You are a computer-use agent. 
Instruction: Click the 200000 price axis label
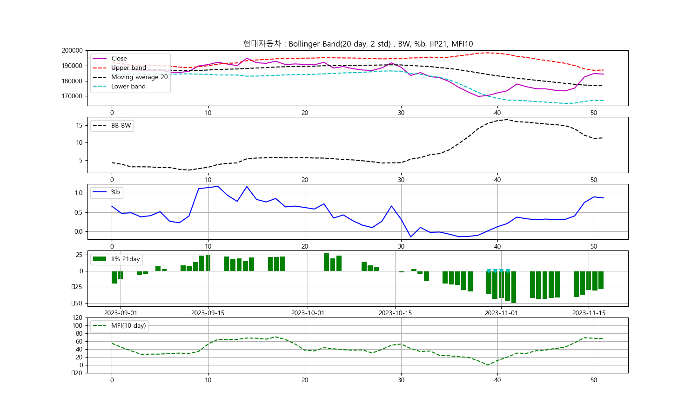click(x=73, y=51)
